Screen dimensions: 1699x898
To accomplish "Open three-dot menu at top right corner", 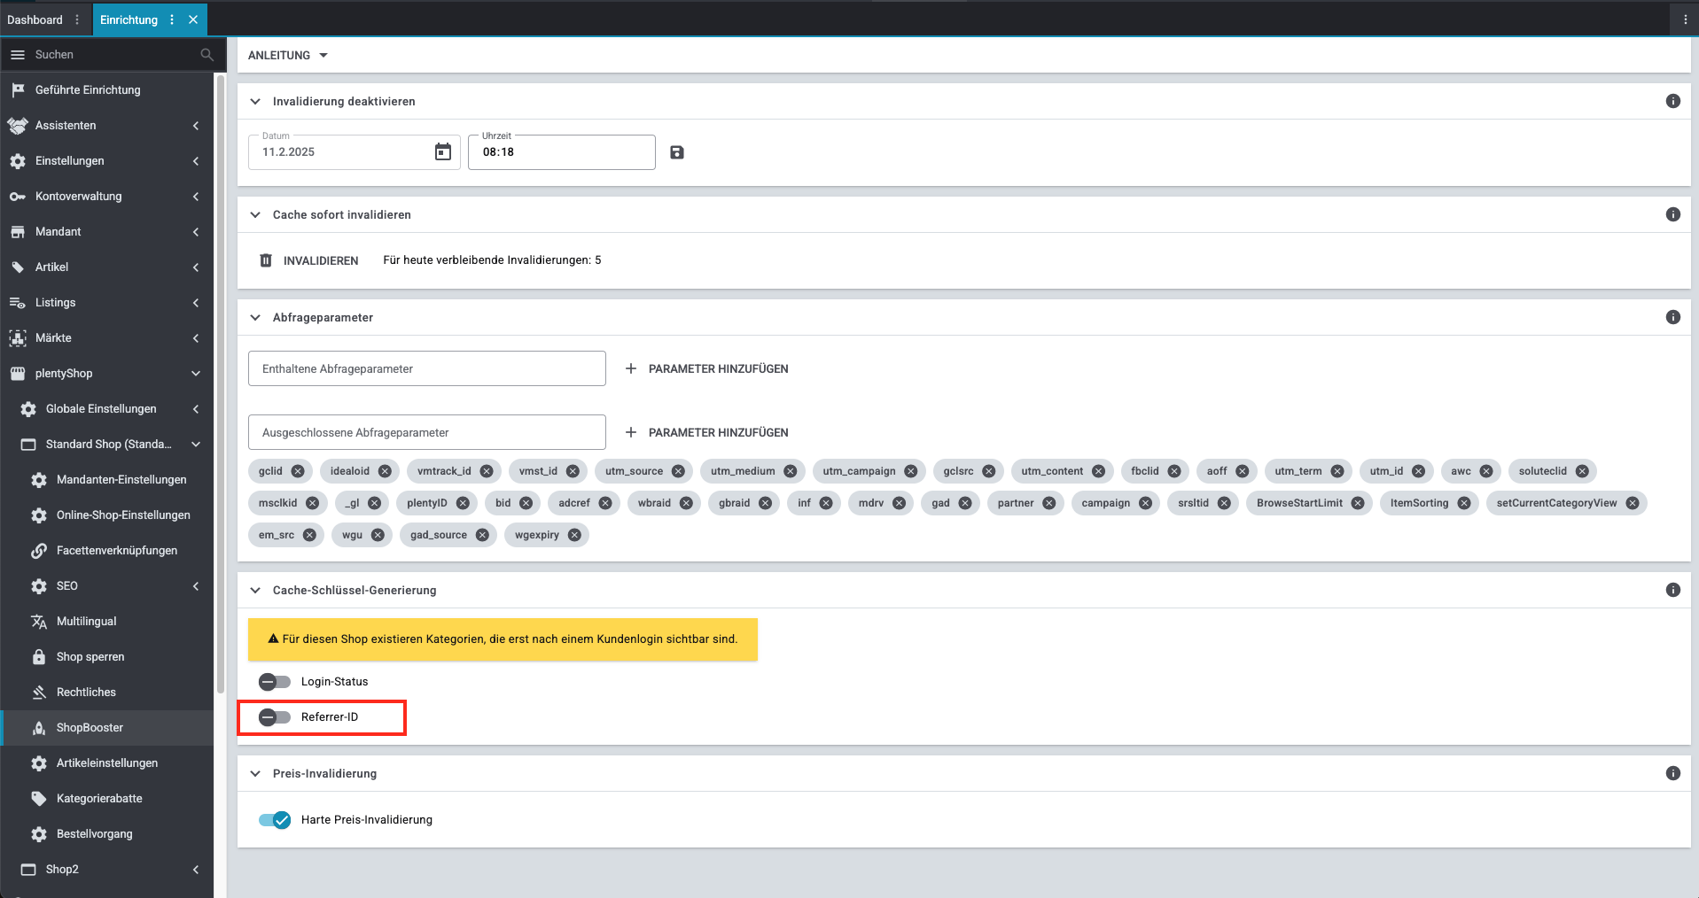I will click(1685, 19).
